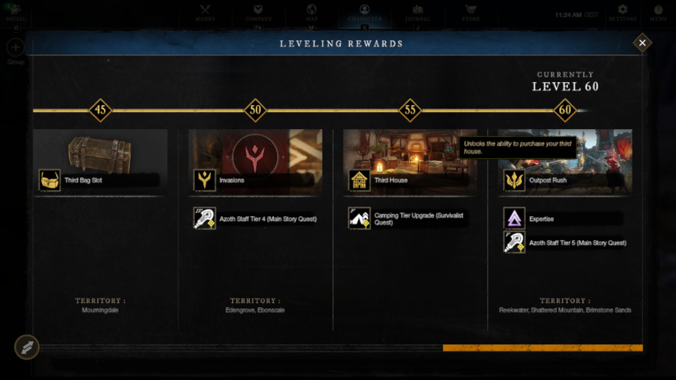Image resolution: width=676 pixels, height=380 pixels.
Task: Click the round arrow button bottom-left
Action: point(27,347)
